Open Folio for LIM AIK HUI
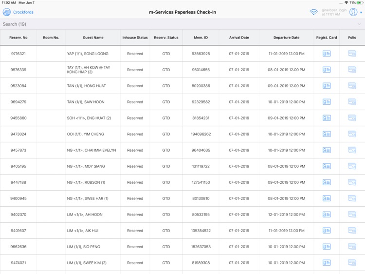This screenshot has height=274, width=365. pos(352,231)
